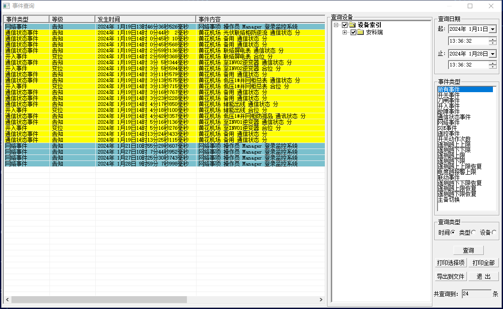Open the start date 起 dropdown
The height and width of the screenshot is (309, 503).
492,29
